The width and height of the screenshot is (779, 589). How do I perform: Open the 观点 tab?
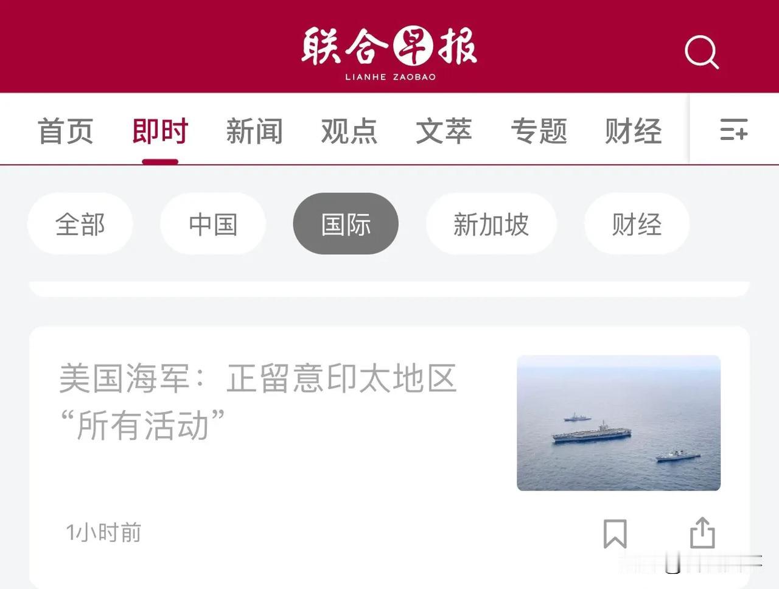(349, 131)
